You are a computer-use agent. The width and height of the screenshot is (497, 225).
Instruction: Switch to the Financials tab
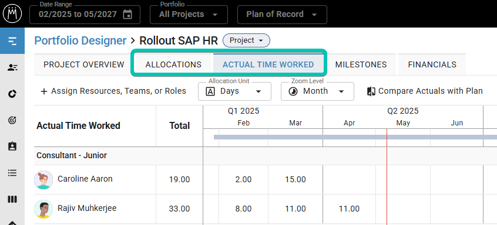[x=432, y=64]
